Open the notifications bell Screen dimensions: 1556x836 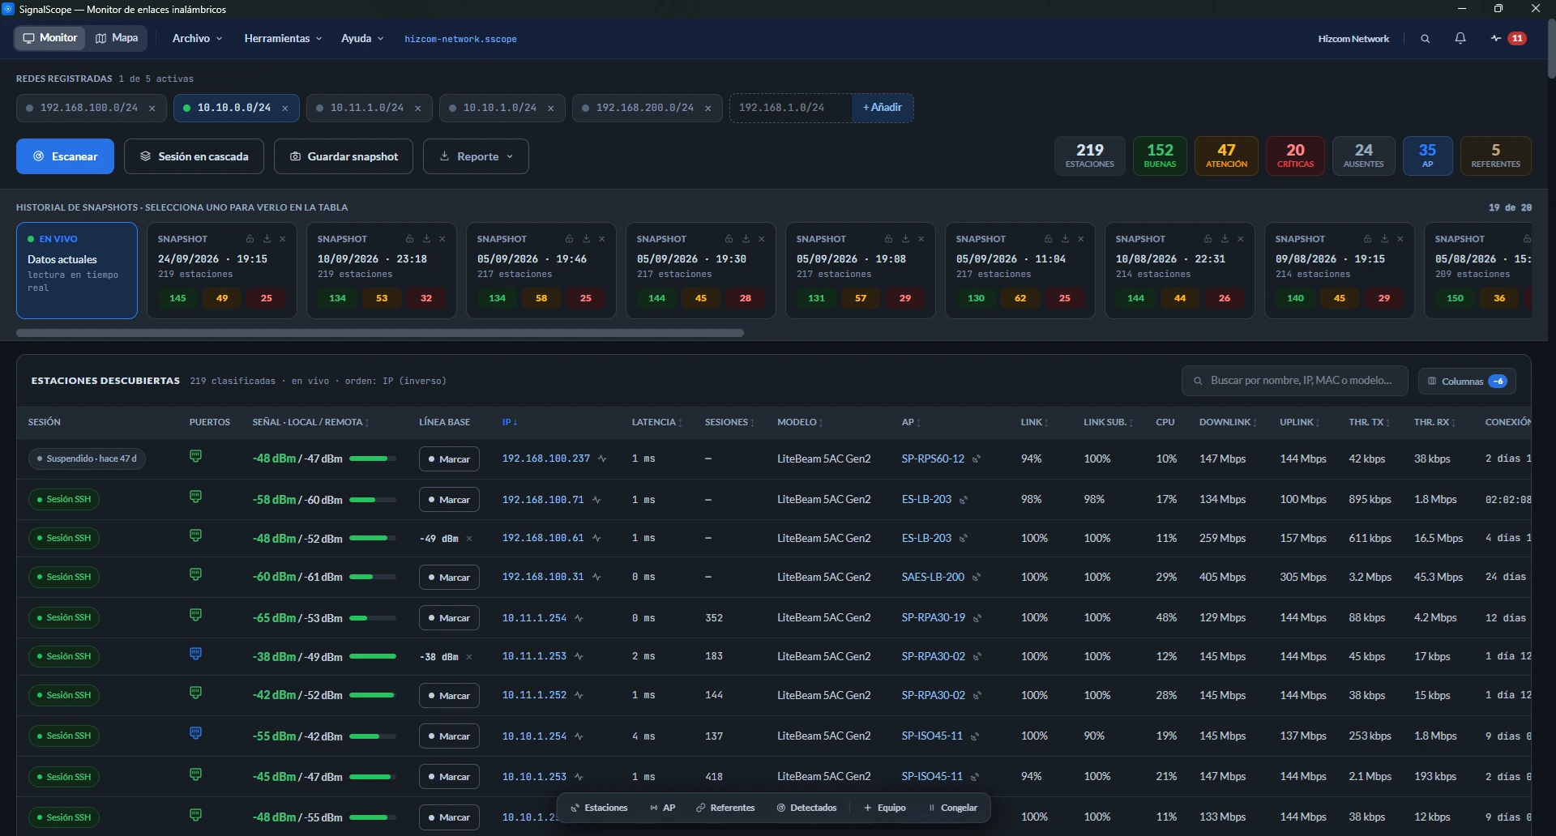click(1460, 39)
